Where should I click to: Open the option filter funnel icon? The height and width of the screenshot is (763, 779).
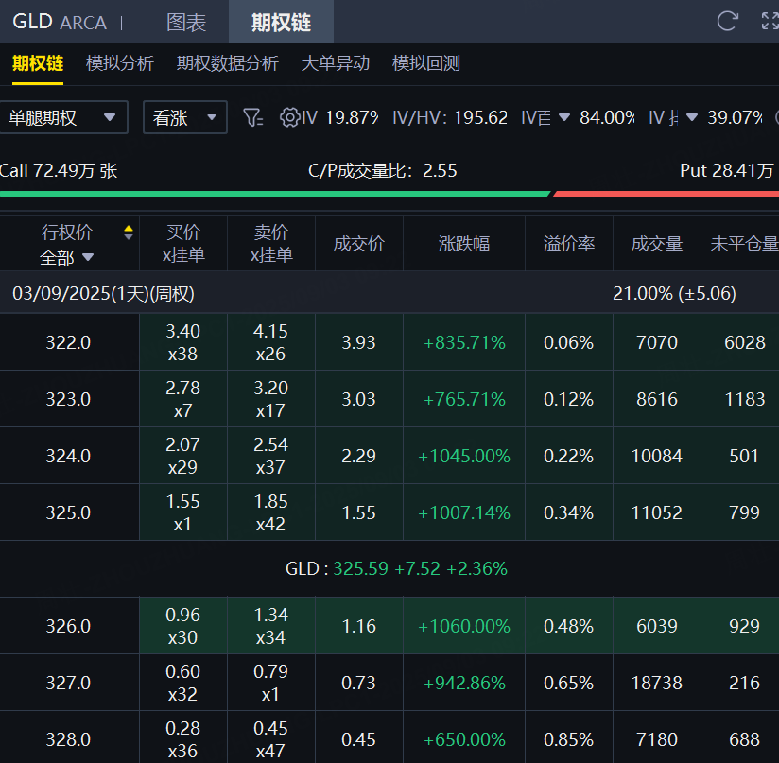pos(252,117)
